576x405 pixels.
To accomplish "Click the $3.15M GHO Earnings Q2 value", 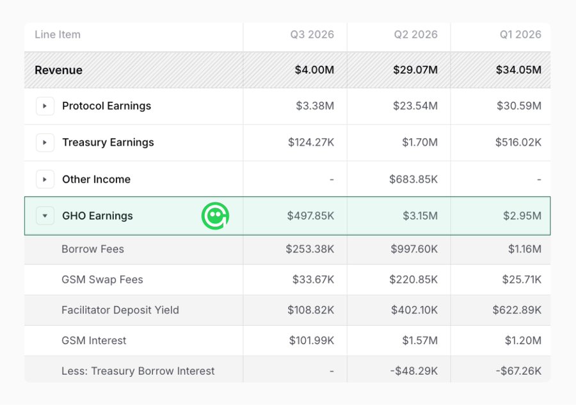I will pos(420,216).
